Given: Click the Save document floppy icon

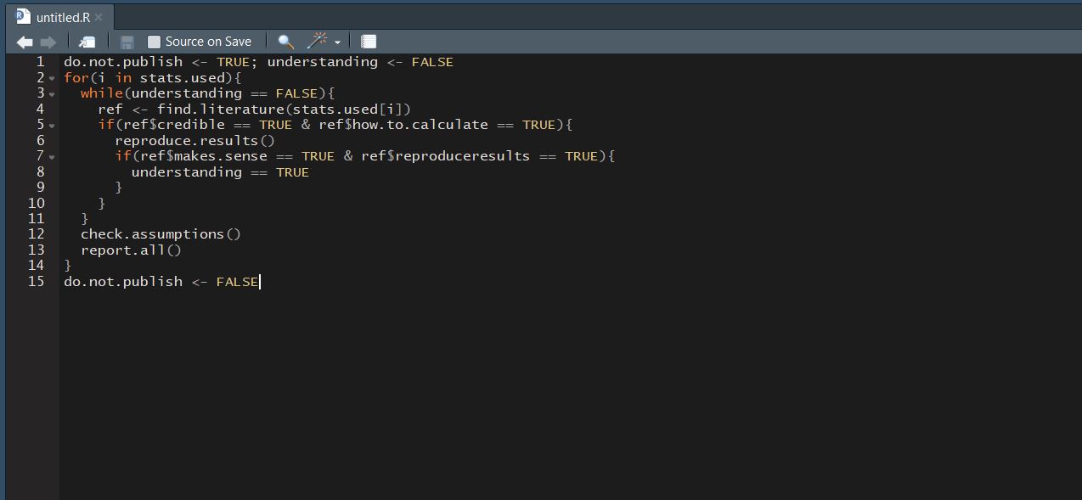Looking at the screenshot, I should (127, 42).
